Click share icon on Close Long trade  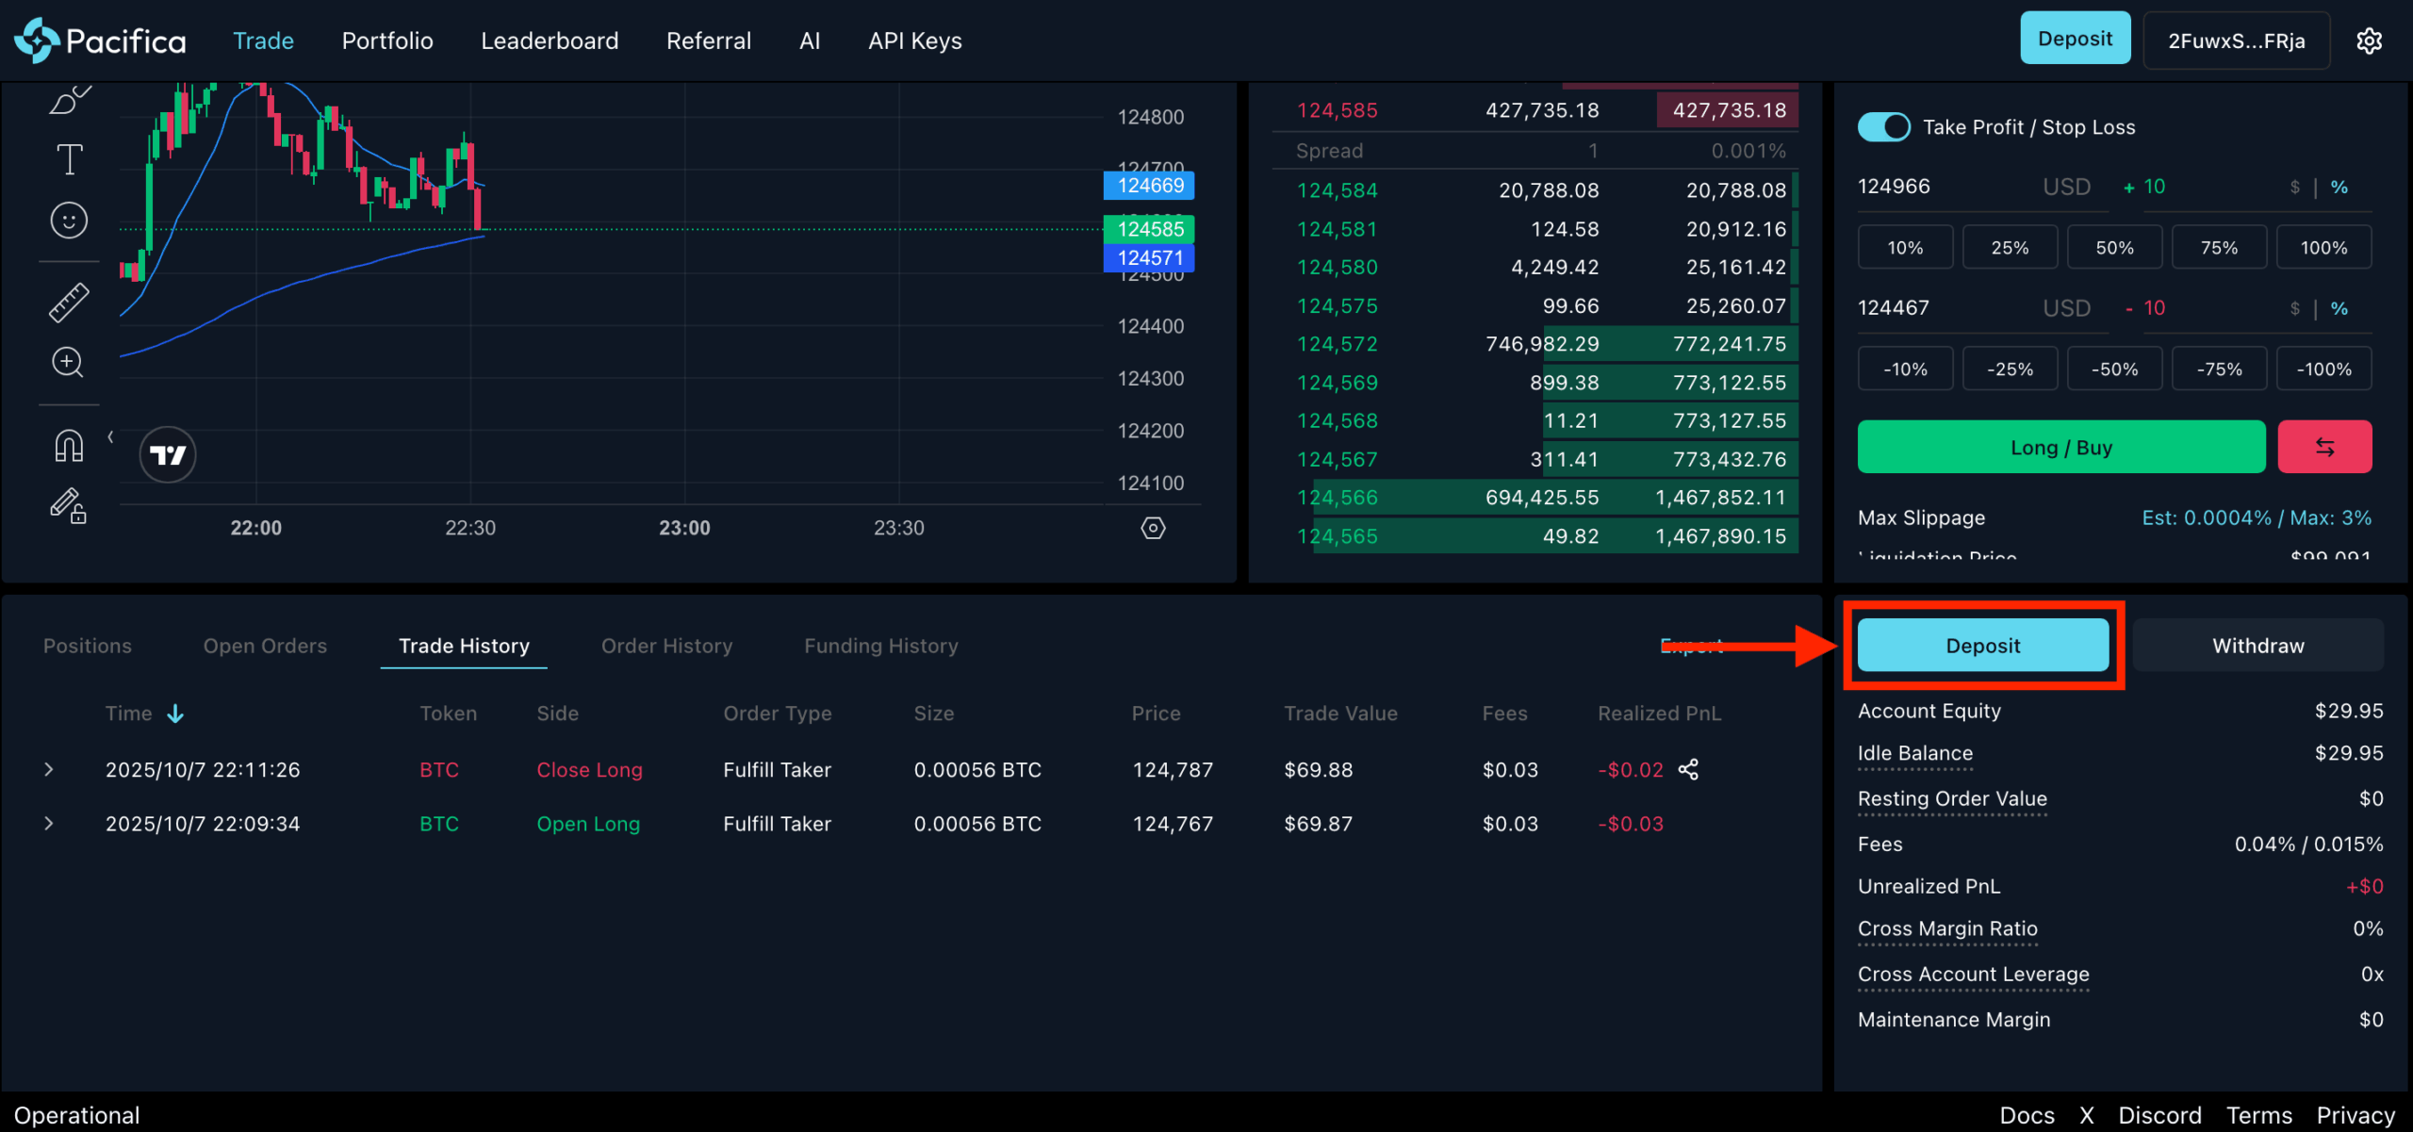pyautogui.click(x=1688, y=769)
